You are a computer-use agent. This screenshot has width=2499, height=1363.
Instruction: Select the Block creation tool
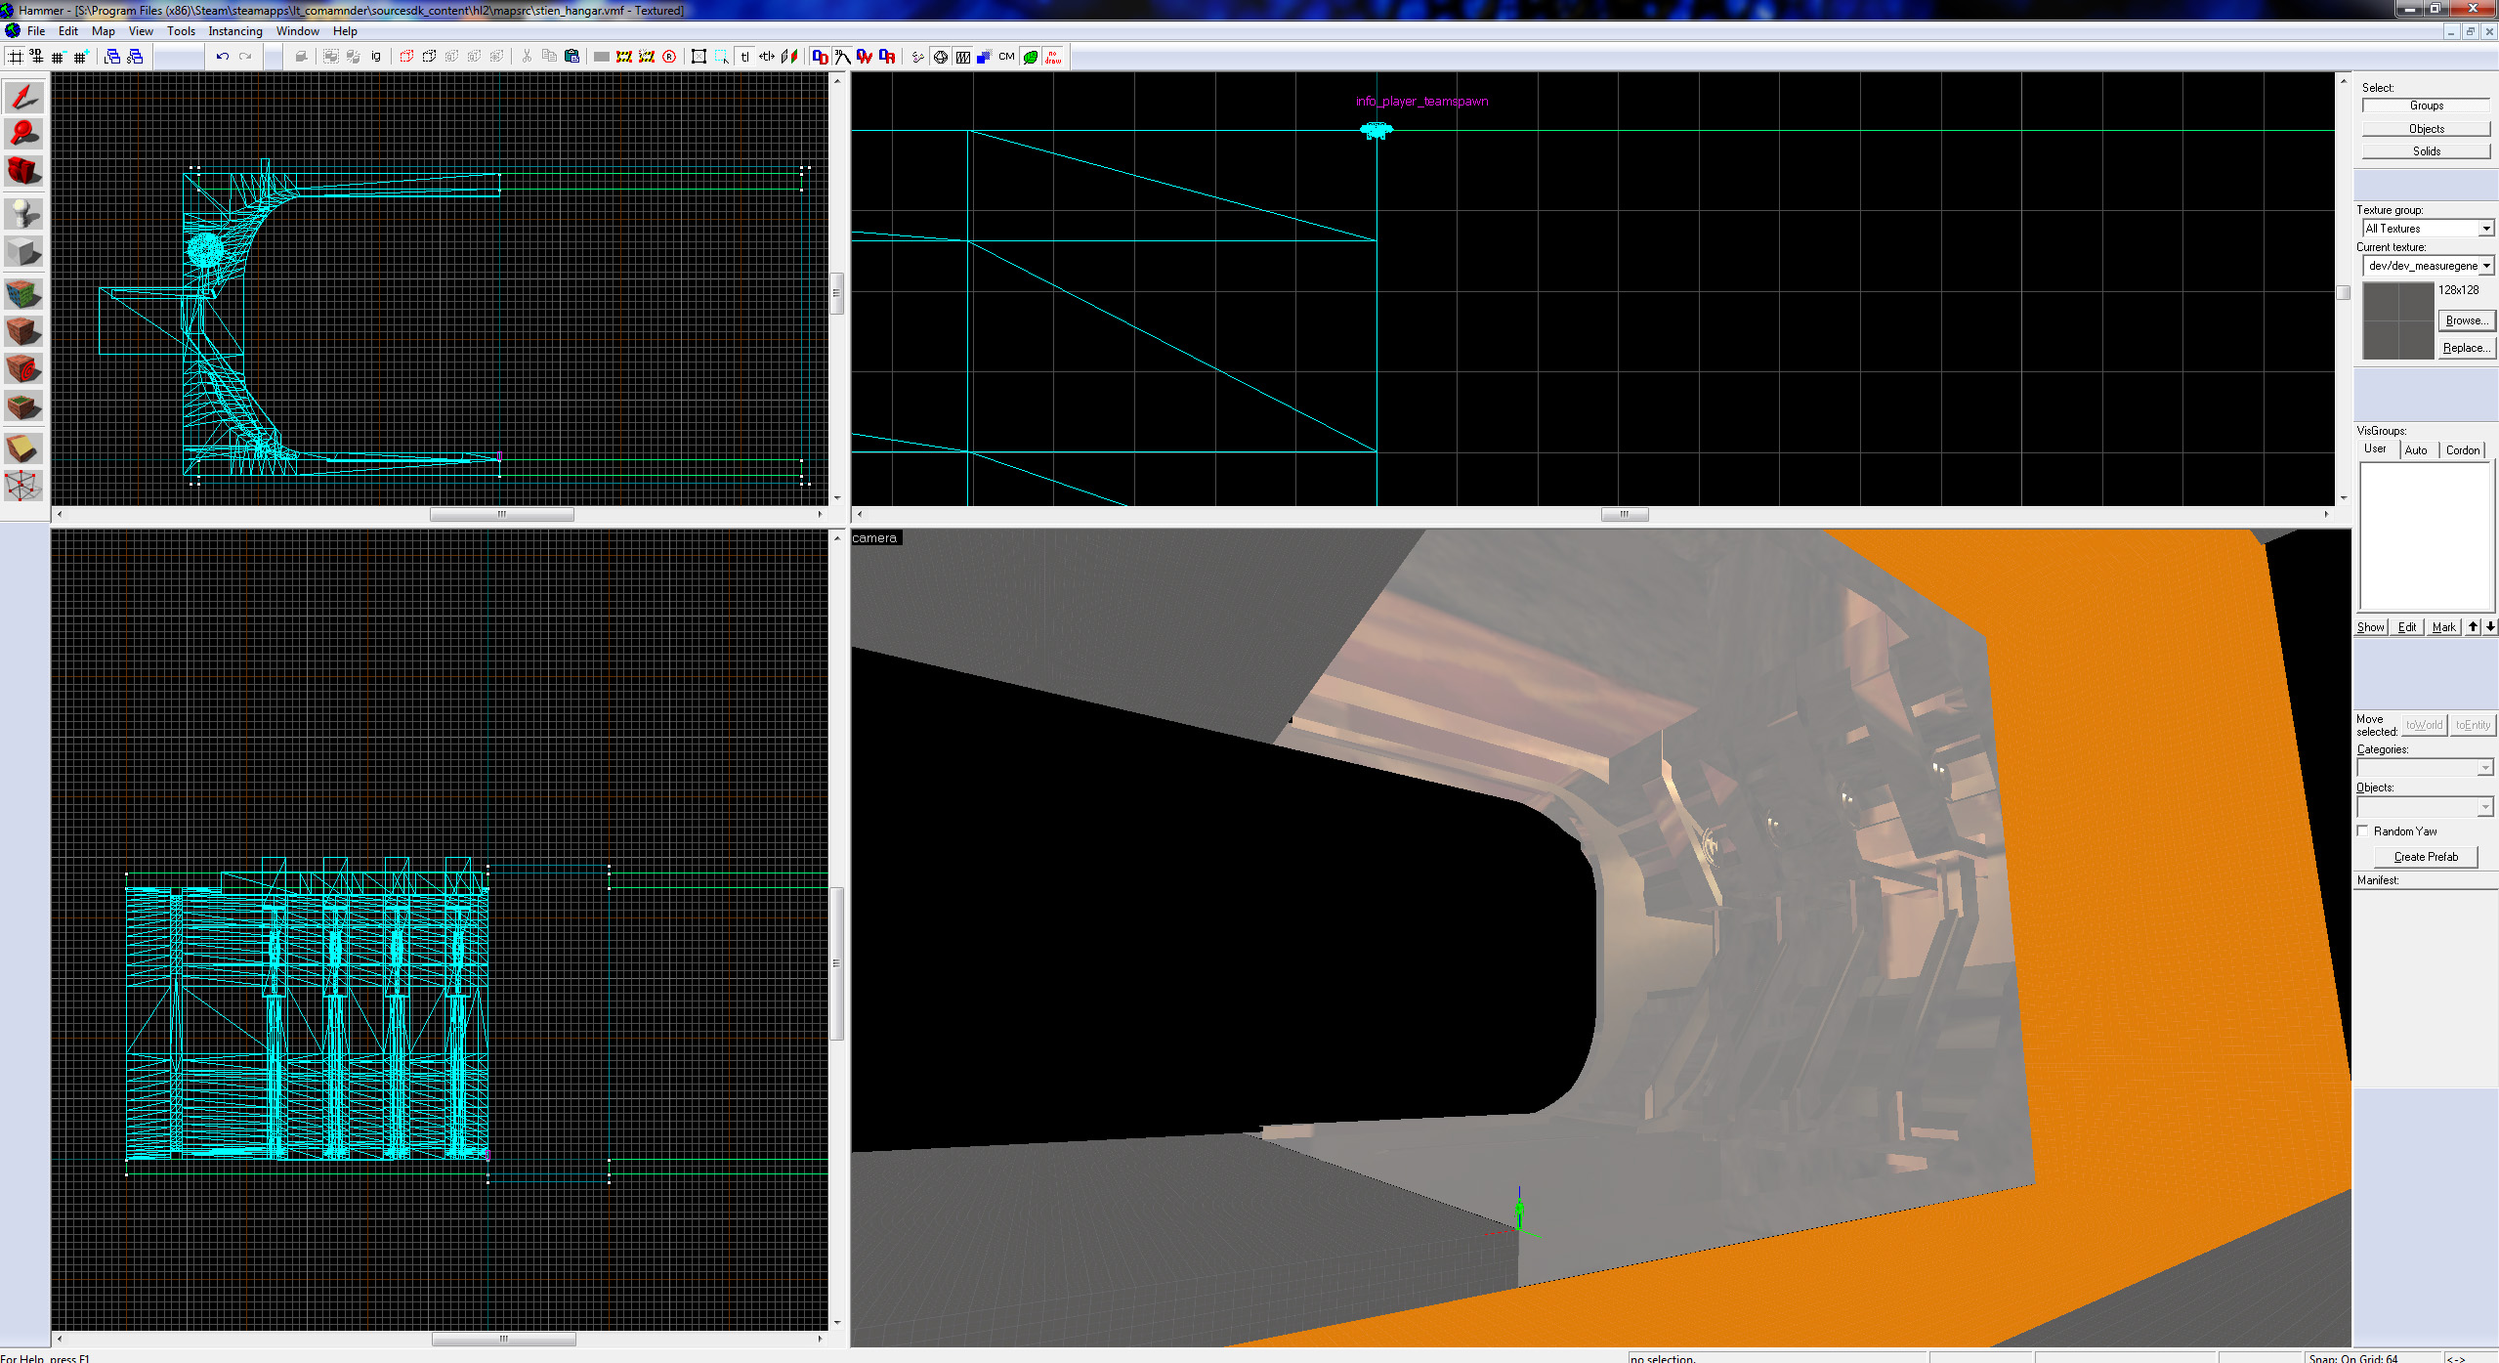click(23, 252)
